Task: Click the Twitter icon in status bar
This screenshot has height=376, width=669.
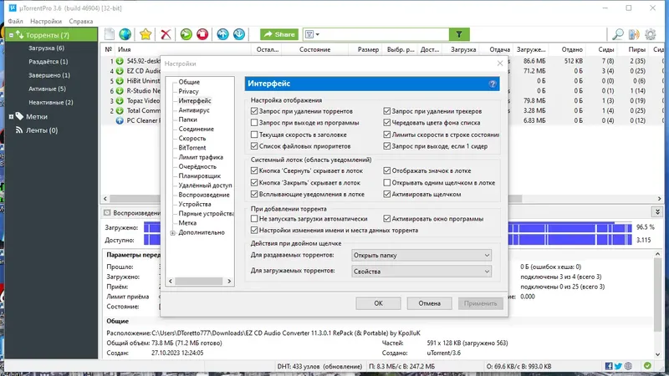Action: pyautogui.click(x=618, y=366)
